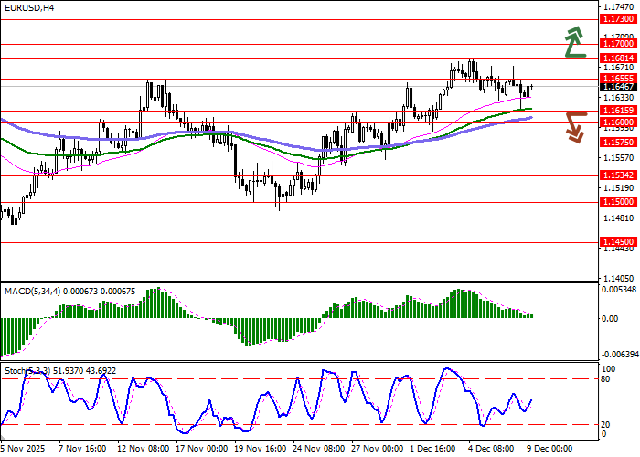Click the 1.16555 price level tag
This screenshot has height=457, width=640.
coord(618,79)
